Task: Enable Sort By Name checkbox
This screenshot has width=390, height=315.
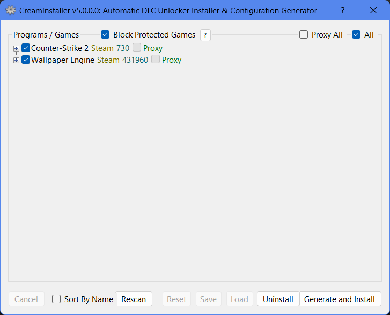Action: (x=56, y=299)
